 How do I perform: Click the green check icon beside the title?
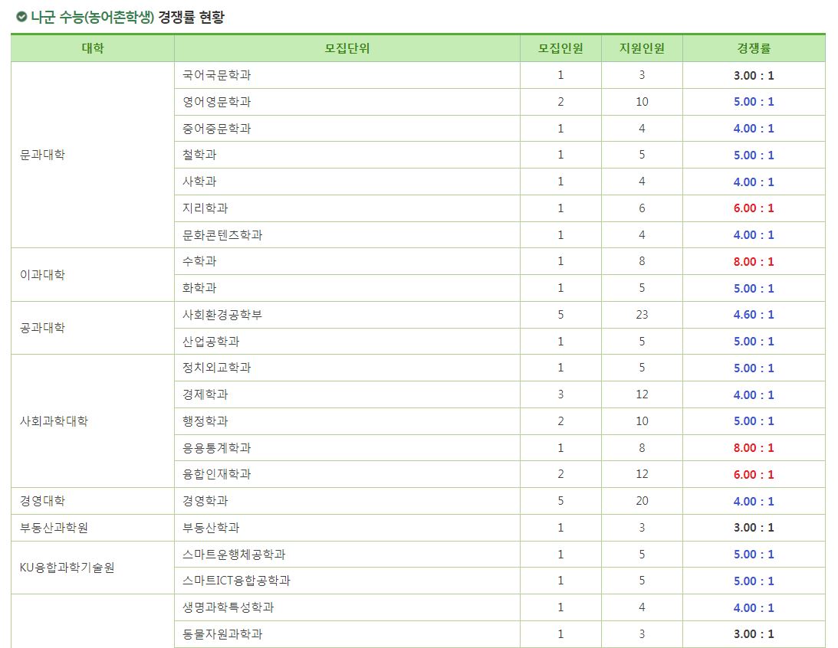tap(21, 17)
